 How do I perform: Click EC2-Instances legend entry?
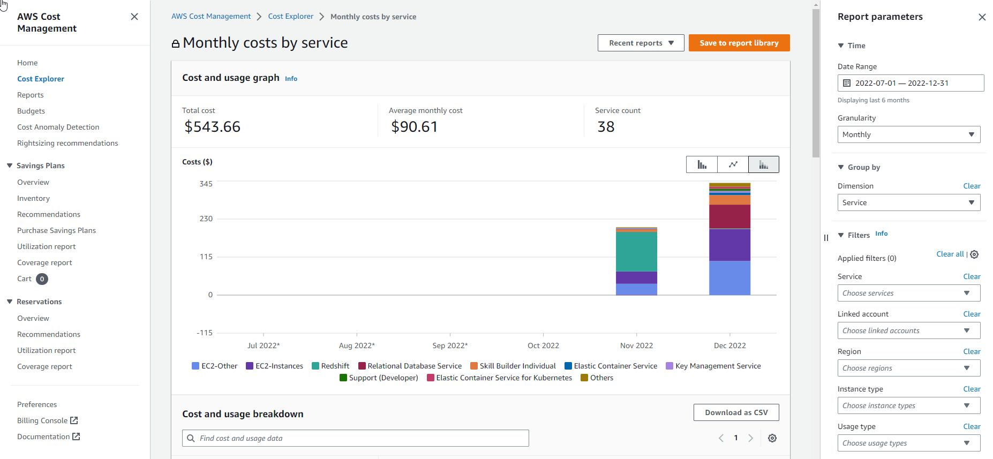tap(274, 366)
